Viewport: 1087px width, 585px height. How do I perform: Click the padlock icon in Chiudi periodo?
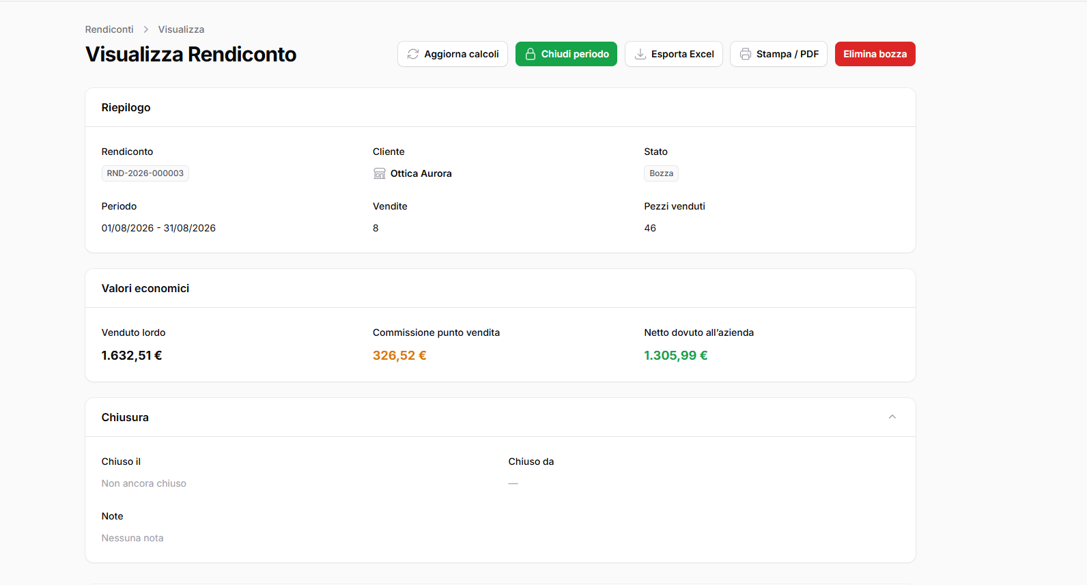tap(531, 54)
